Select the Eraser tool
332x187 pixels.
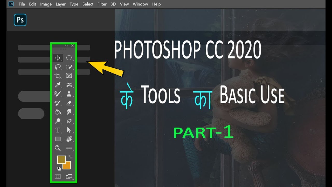[69, 103]
